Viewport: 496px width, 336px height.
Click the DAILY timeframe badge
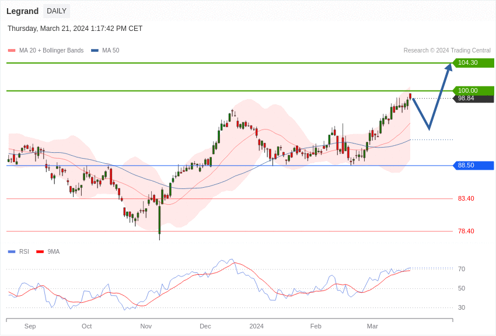tap(57, 11)
